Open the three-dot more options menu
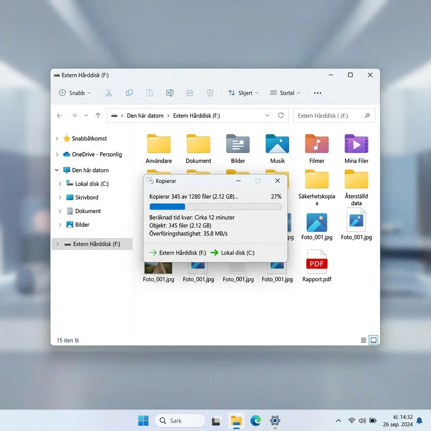431x431 pixels. click(317, 93)
